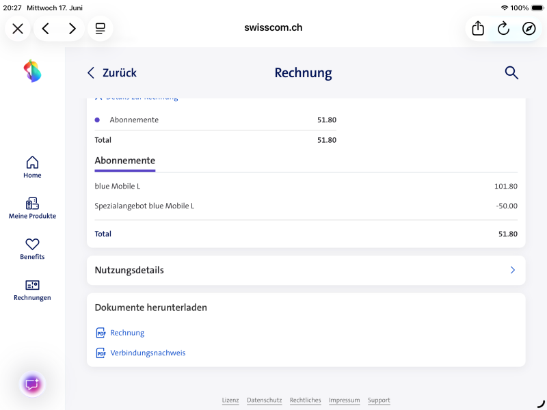This screenshot has height=410, width=547.
Task: Open Home in the sidebar
Action: 32,167
